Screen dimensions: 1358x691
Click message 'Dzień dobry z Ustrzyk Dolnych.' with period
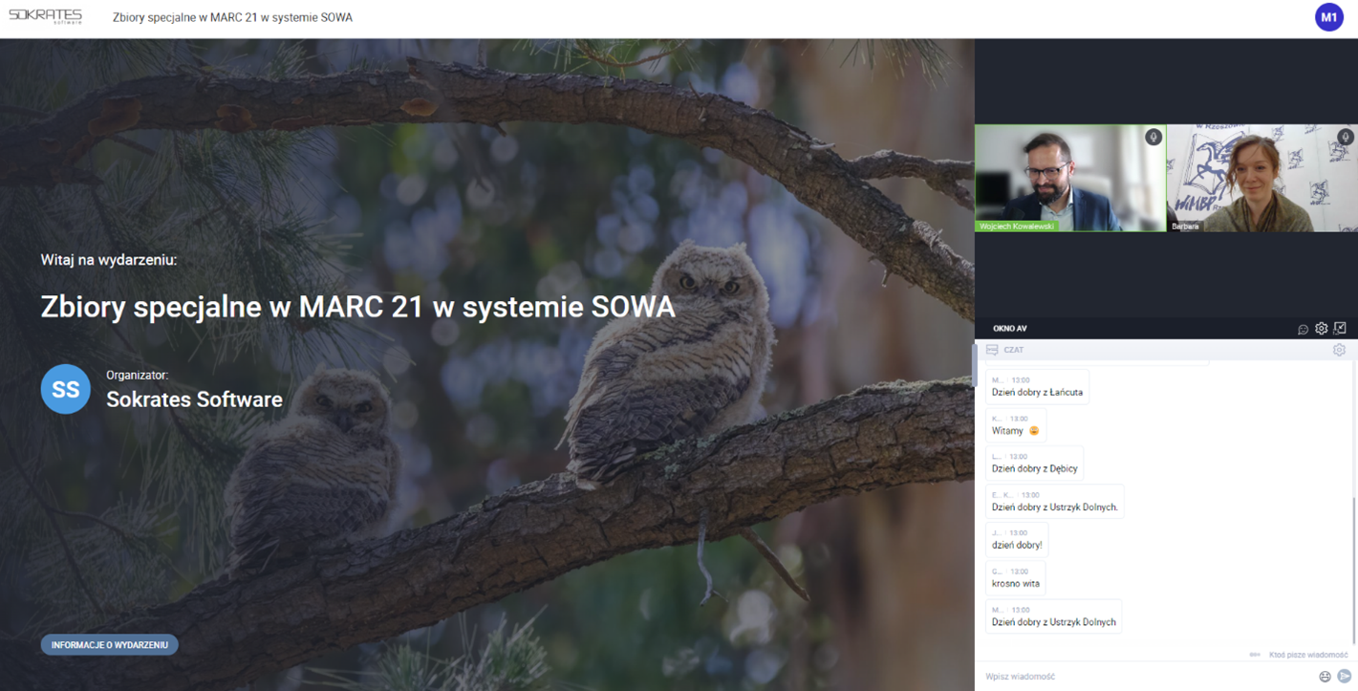click(x=1055, y=502)
